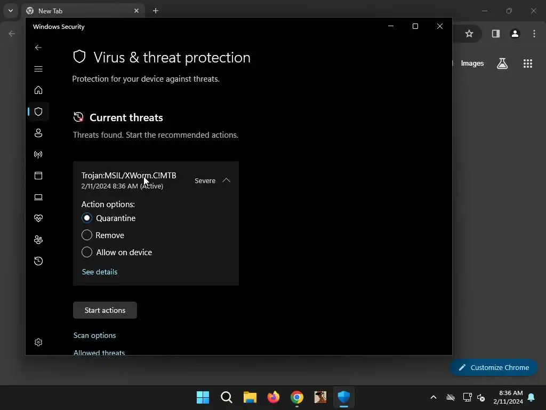Show hidden system tray icons chevron
This screenshot has height=410, width=546.
tap(433, 397)
